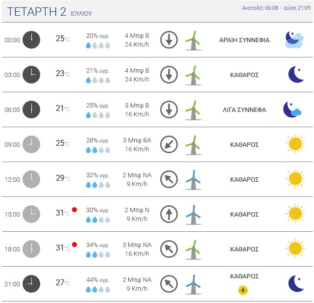Click the northeast wind arrow at 09:00
314x303 pixels.
point(169,144)
